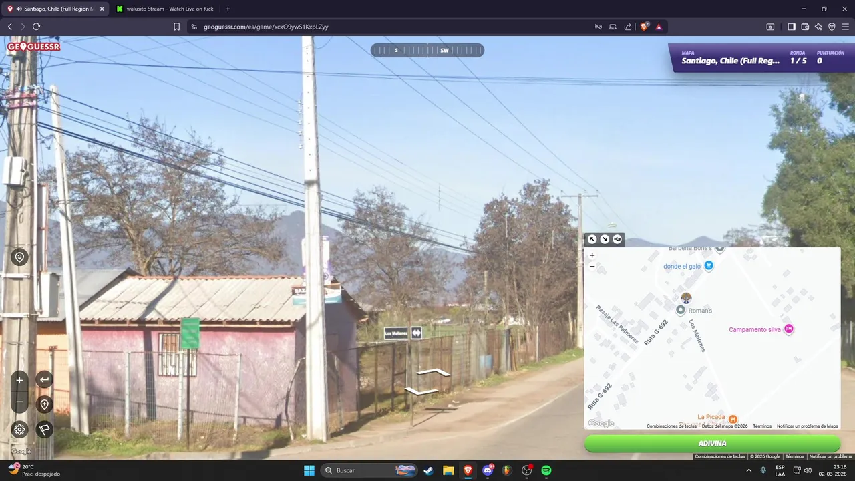This screenshot has height=481, width=855.
Task: Set a checkpoint marker button
Action: click(x=44, y=404)
